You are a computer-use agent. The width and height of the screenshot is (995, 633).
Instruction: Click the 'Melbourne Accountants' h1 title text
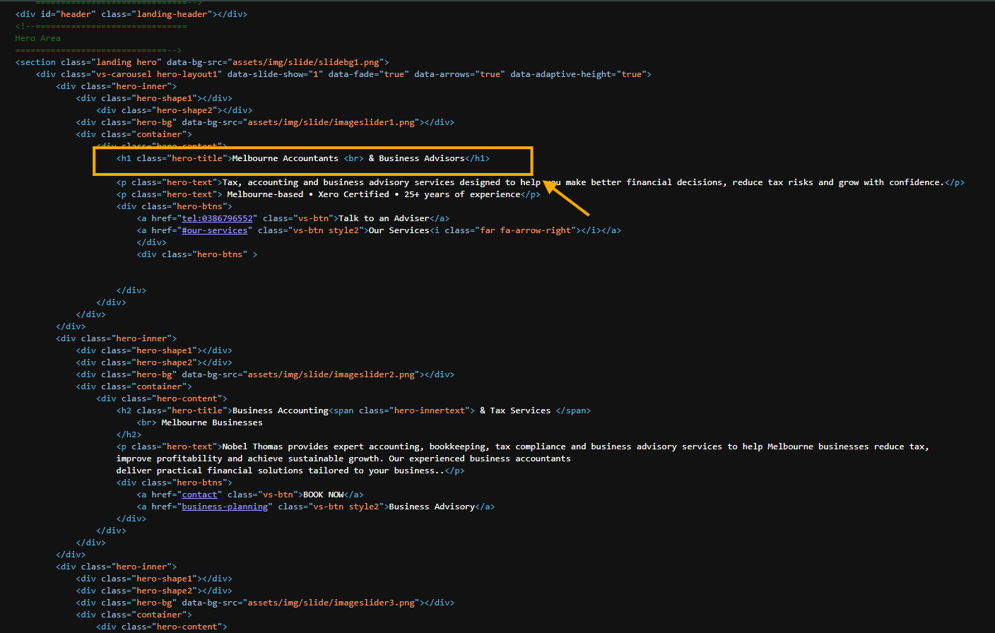[285, 158]
